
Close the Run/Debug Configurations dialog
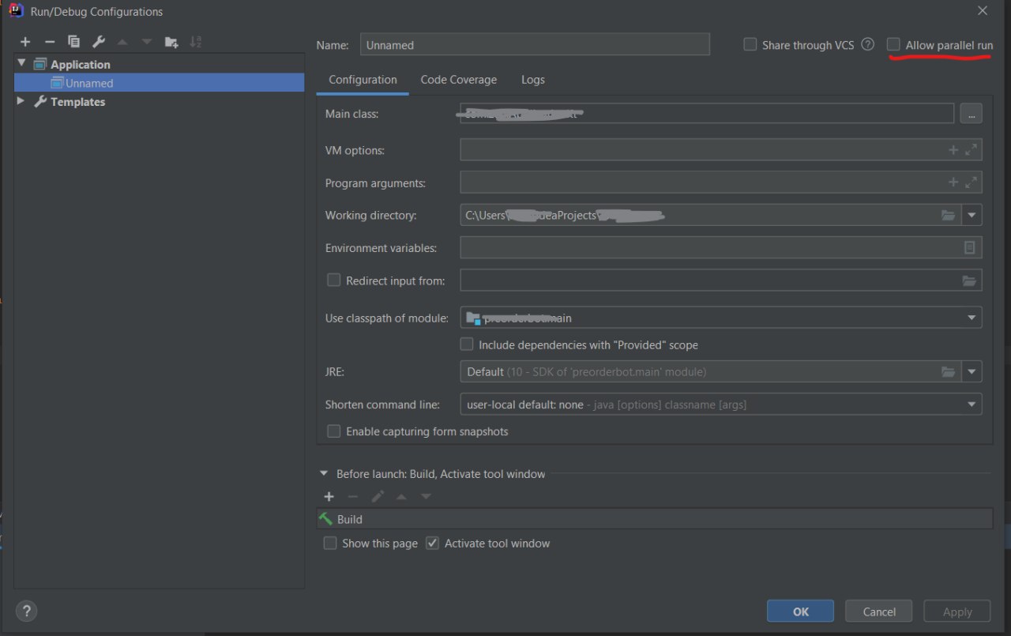(x=983, y=11)
